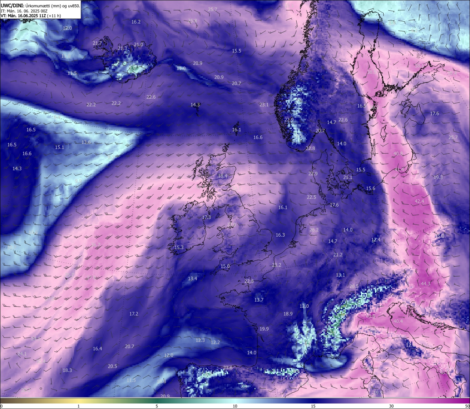Screen dimensions: 470x409
Task: Click the 15.3 value in southwest Ireland
Action: coord(179,248)
